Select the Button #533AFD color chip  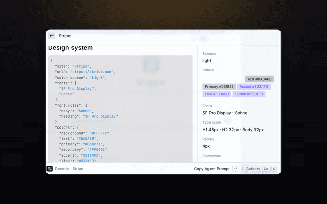pyautogui.click(x=249, y=94)
